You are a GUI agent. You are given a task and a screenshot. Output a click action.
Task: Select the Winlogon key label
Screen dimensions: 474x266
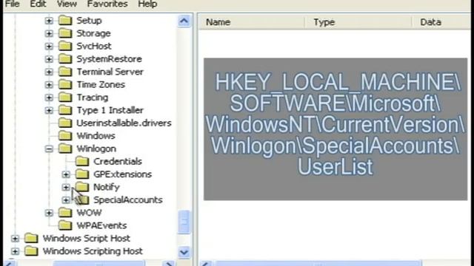pyautogui.click(x=96, y=149)
